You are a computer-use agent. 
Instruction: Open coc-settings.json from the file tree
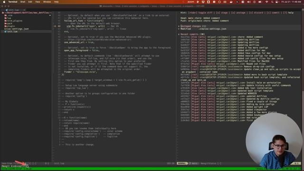(x=18, y=28)
